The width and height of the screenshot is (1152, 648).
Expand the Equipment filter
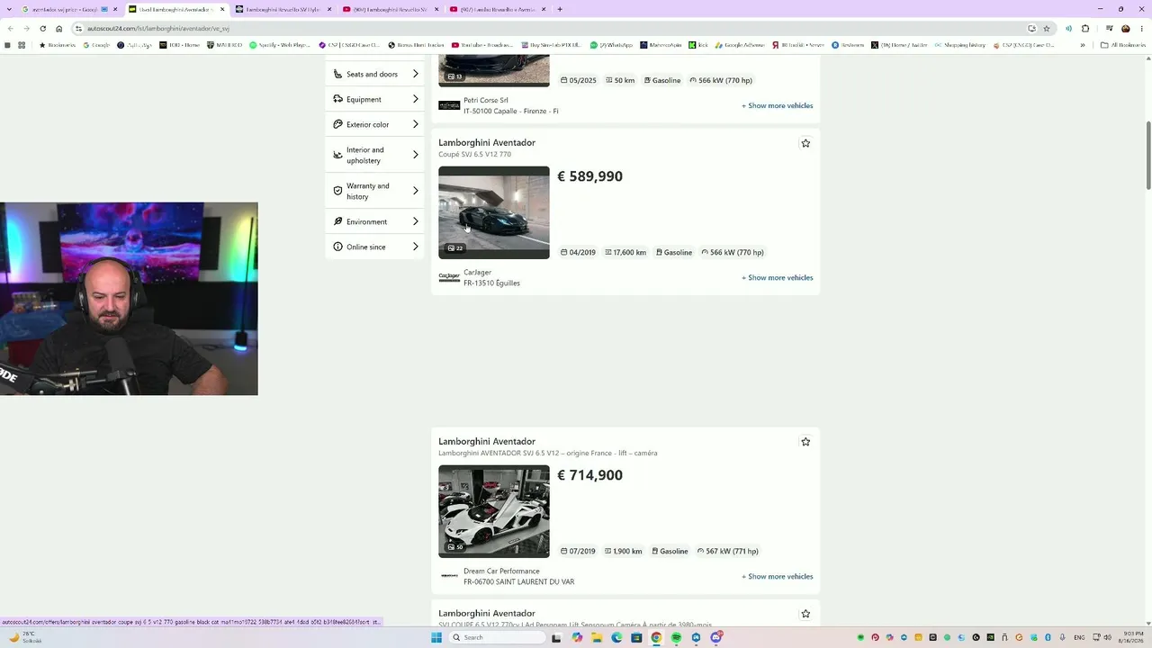click(x=375, y=99)
